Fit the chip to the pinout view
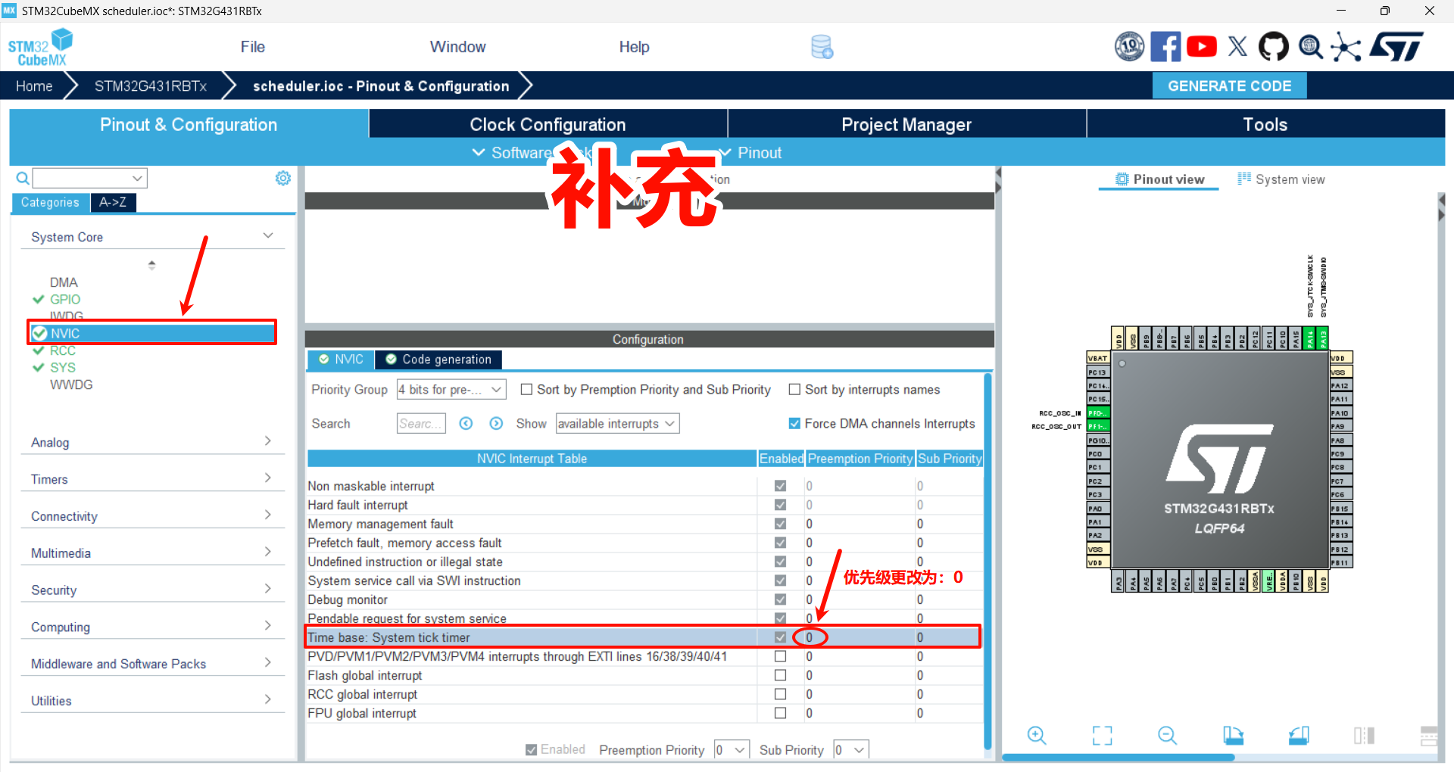This screenshot has width=1454, height=772. (1103, 735)
